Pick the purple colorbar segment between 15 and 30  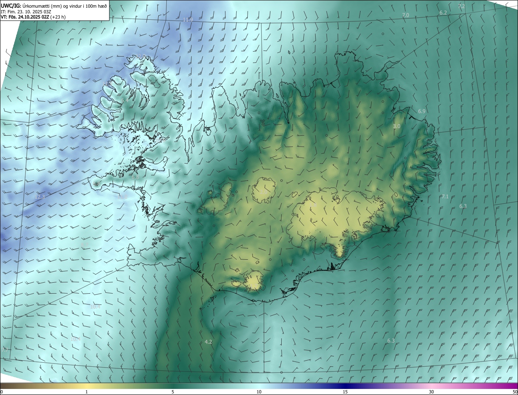(388, 386)
